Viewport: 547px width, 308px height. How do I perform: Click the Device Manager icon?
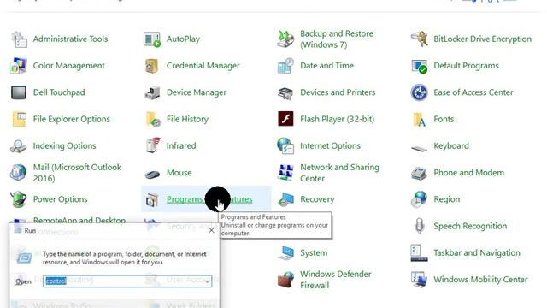[x=152, y=92]
